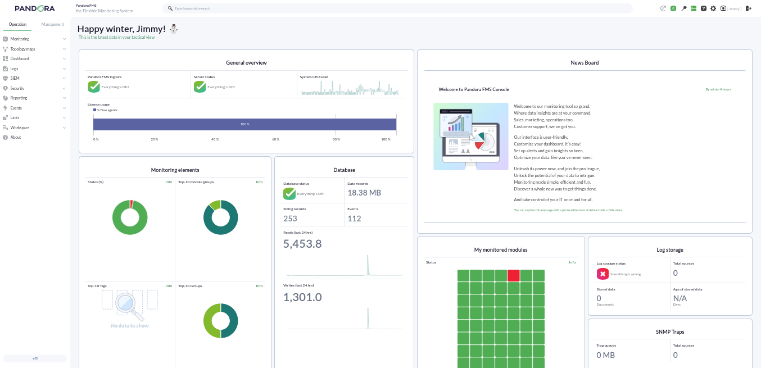761x368 pixels.
Task: Switch to the Management tab
Action: (52, 24)
